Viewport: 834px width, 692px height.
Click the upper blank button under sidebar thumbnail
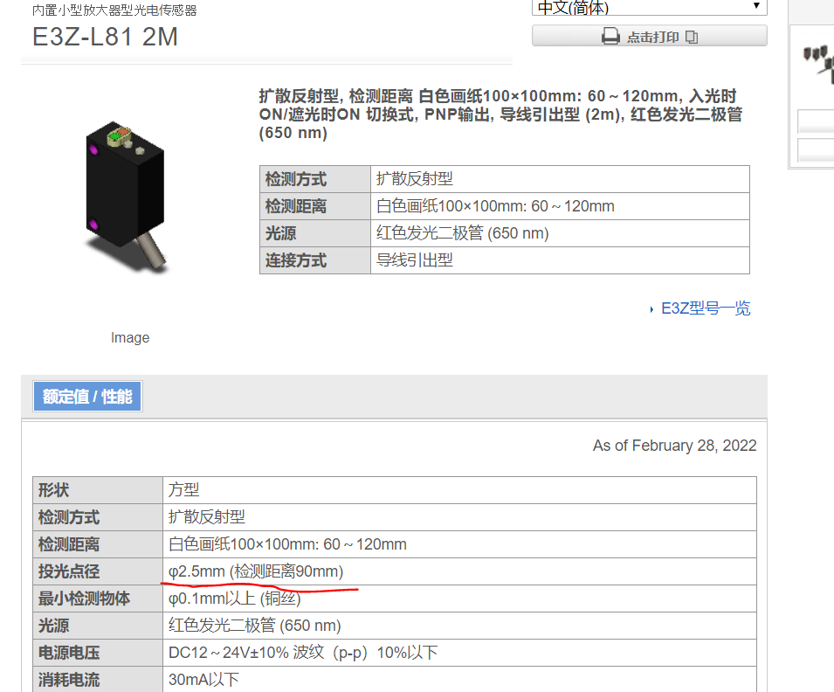pyautogui.click(x=816, y=121)
